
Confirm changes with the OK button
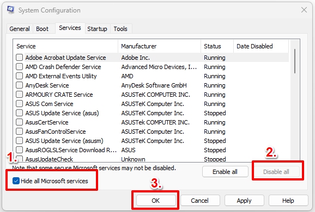pyautogui.click(x=156, y=201)
